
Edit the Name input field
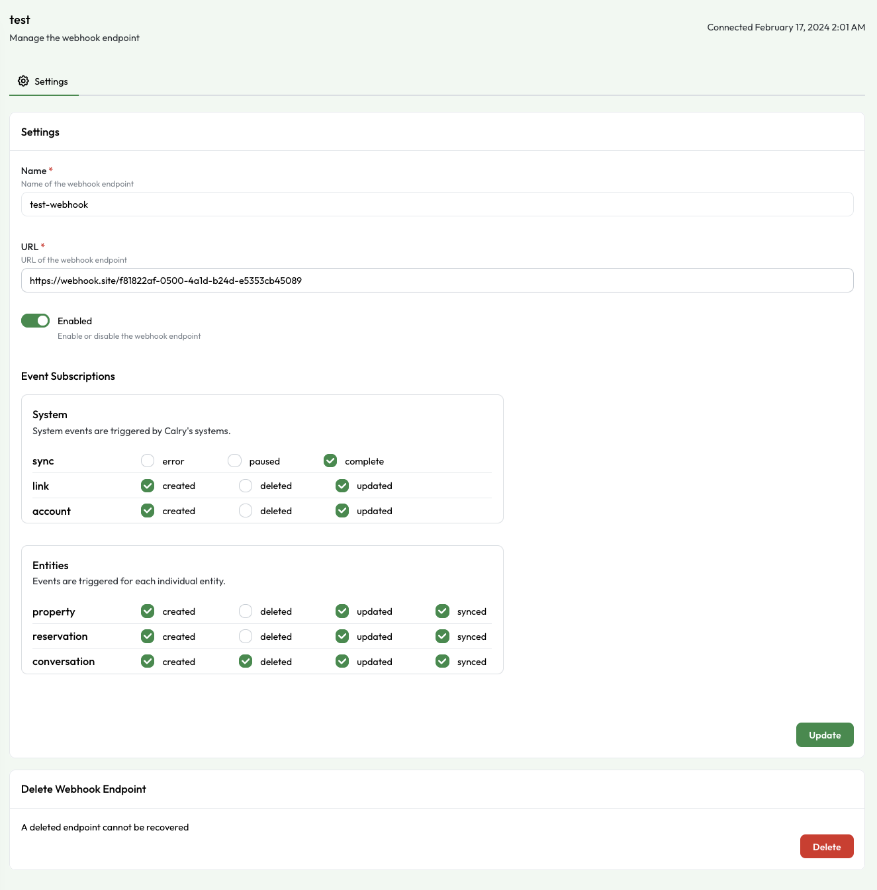point(437,204)
